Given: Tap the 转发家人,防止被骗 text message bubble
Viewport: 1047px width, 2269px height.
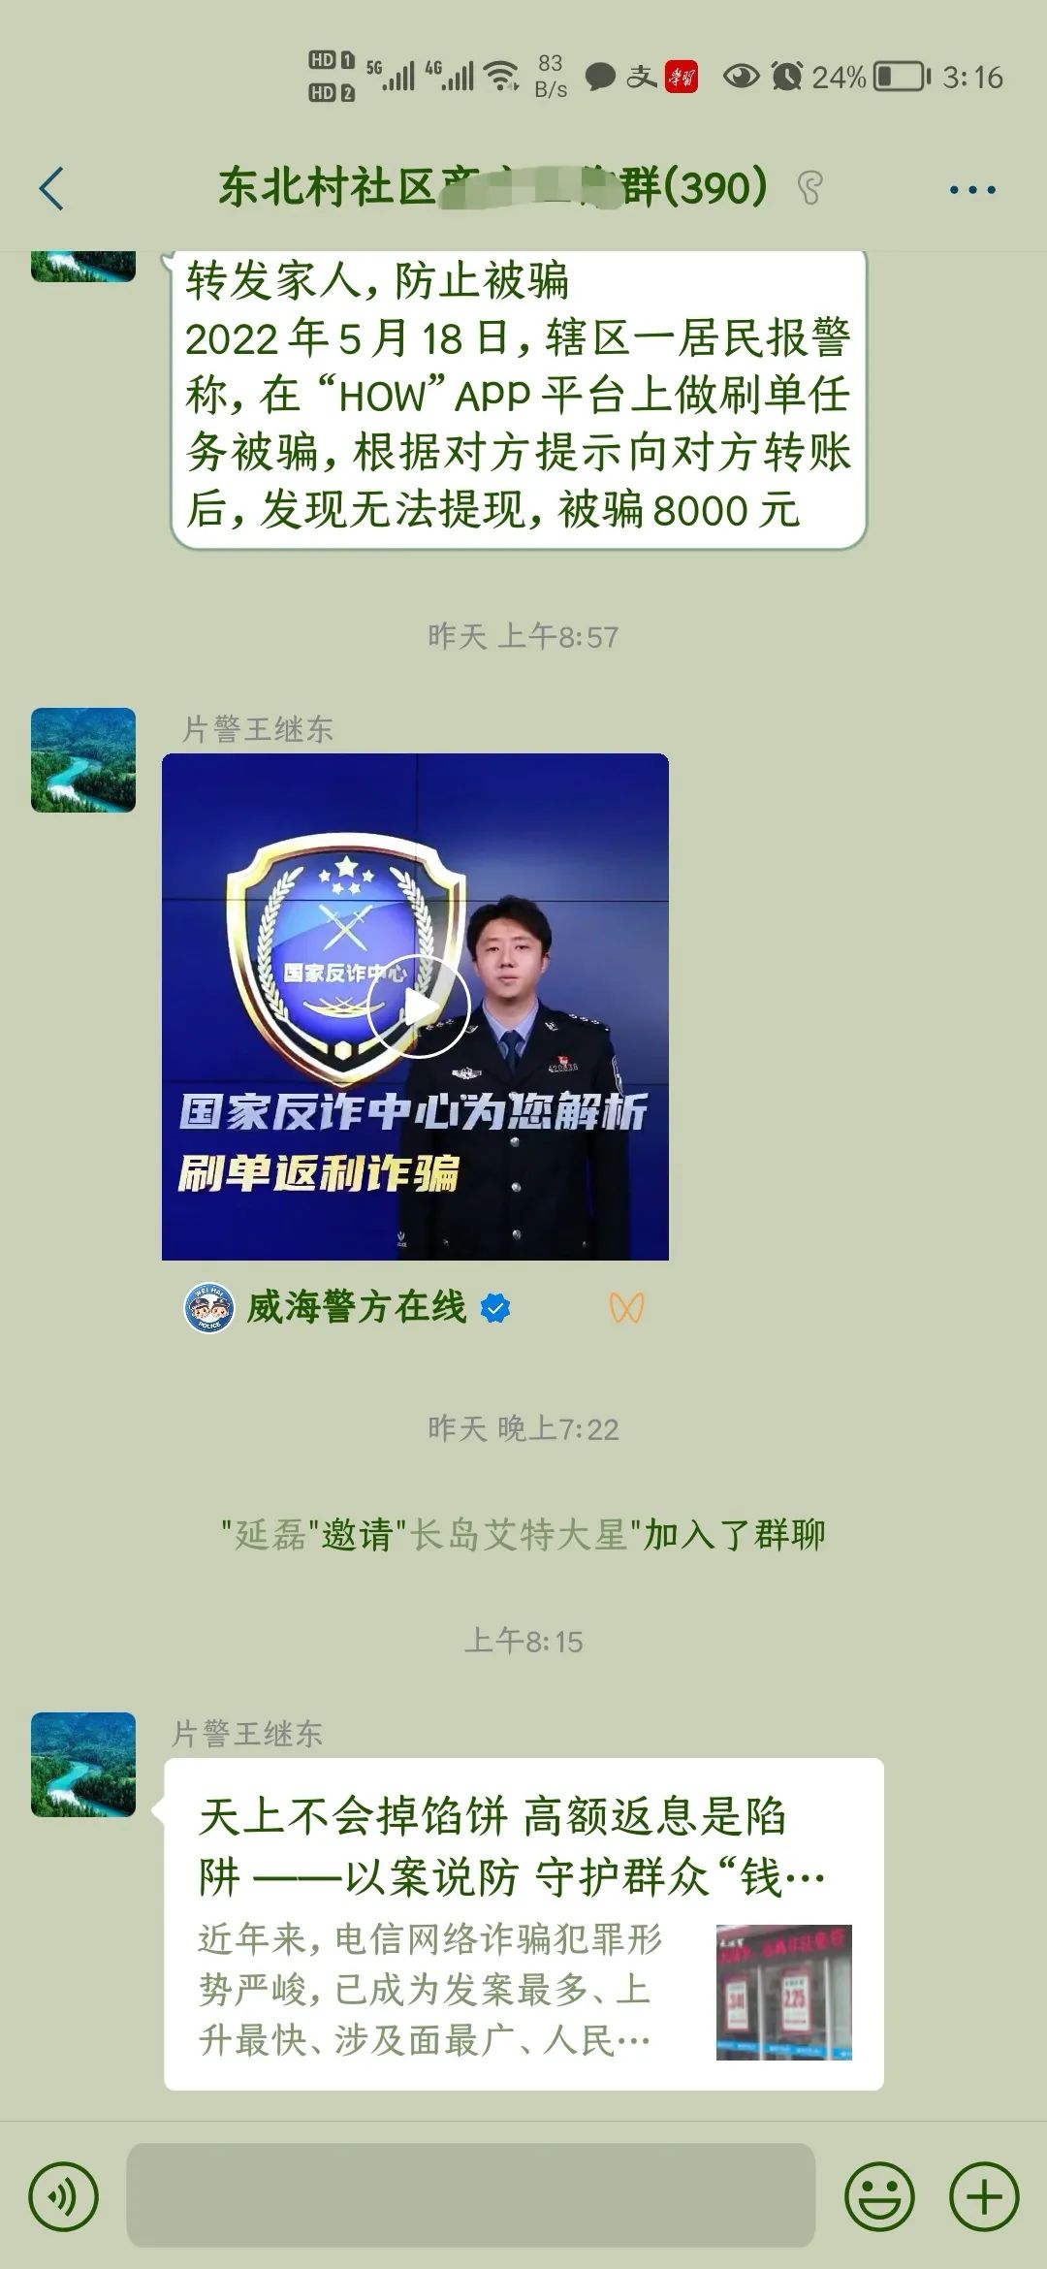Looking at the screenshot, I should click(519, 398).
